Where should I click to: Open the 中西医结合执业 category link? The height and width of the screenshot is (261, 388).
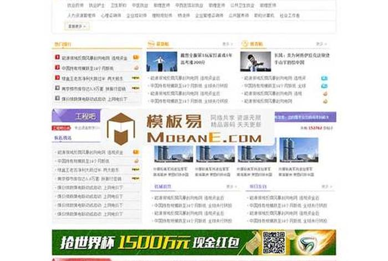pyautogui.click(x=189, y=5)
